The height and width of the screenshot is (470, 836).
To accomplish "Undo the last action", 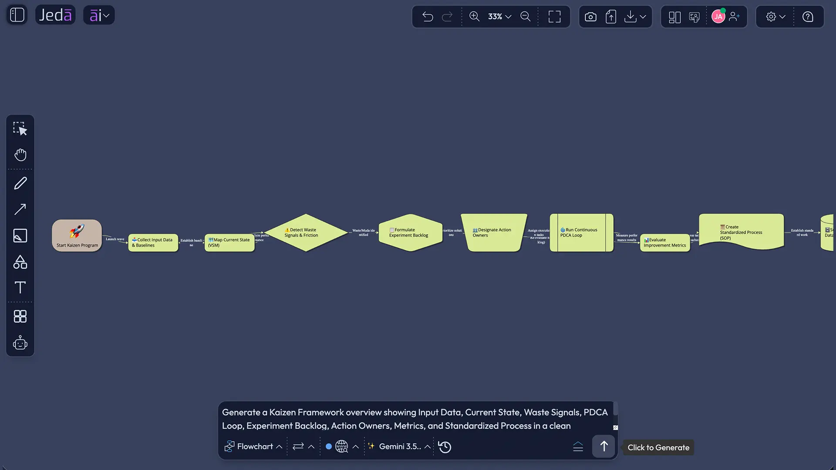I will [x=428, y=17].
